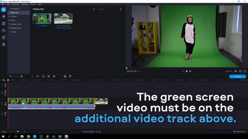The image size is (248, 139).
Task: Select Frames in the sidebar
Action: click(14, 32)
